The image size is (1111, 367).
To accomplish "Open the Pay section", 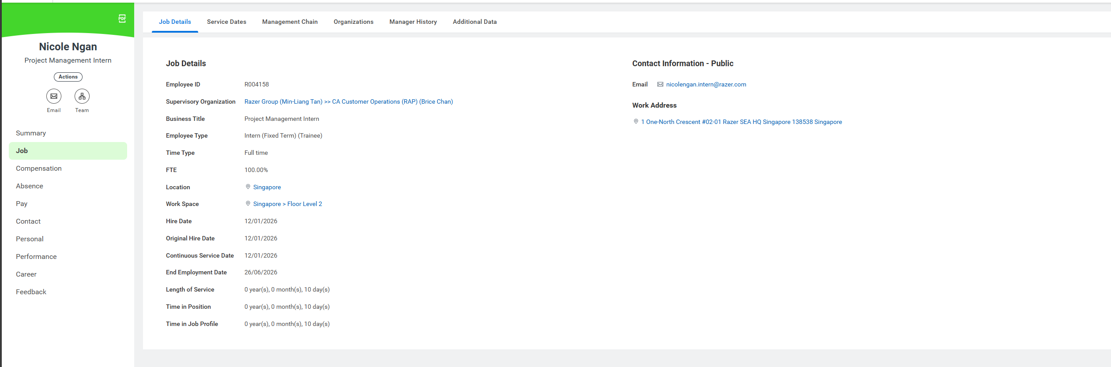I will coord(68,204).
